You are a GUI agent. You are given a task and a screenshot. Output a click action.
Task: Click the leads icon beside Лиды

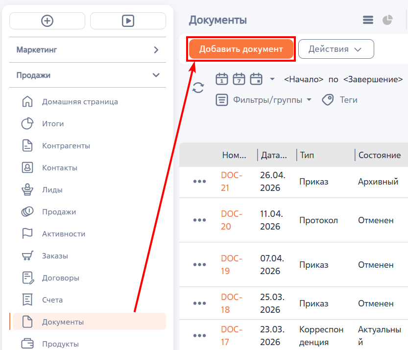click(x=27, y=189)
